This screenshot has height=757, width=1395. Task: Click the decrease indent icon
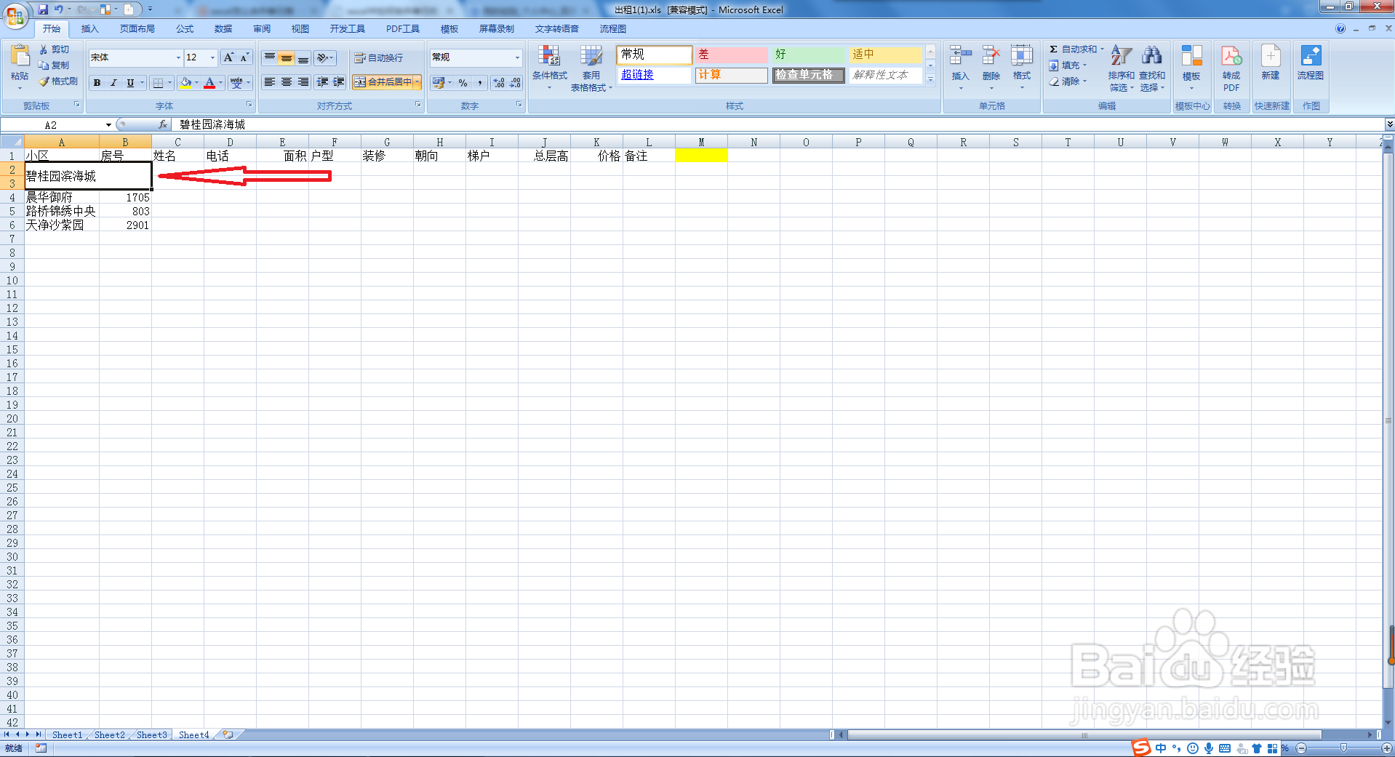click(322, 82)
